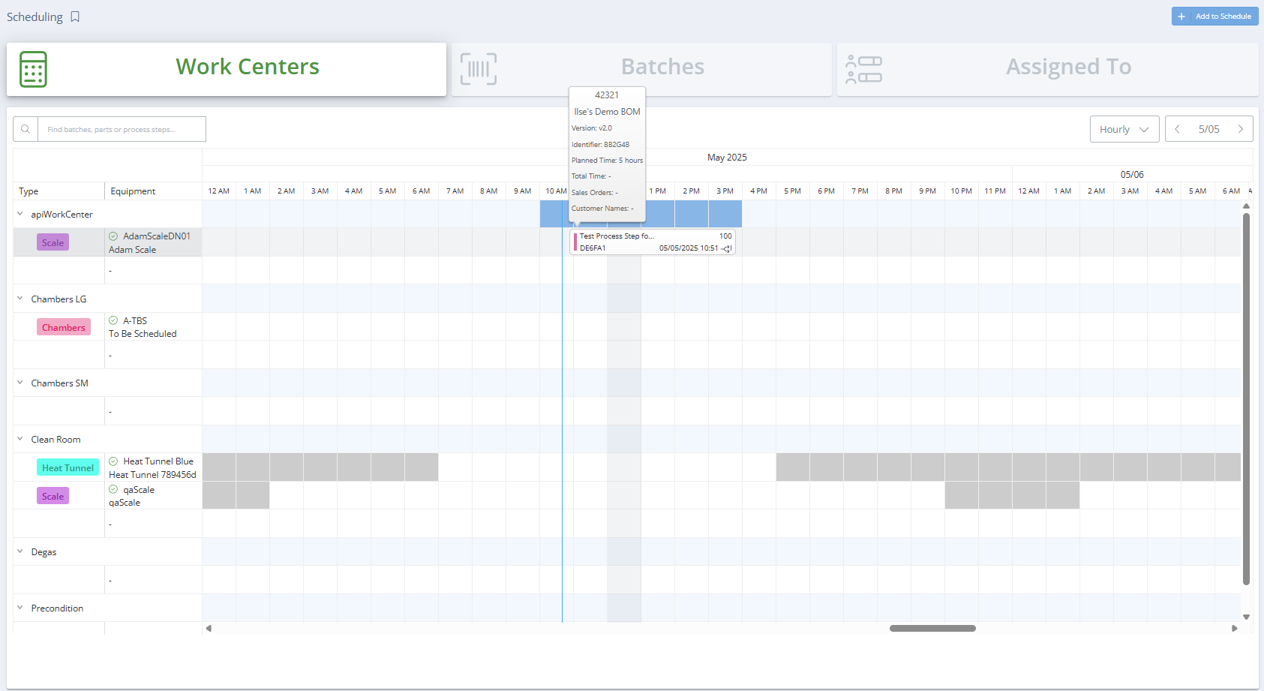Click the search field for batches and parts

click(x=122, y=129)
